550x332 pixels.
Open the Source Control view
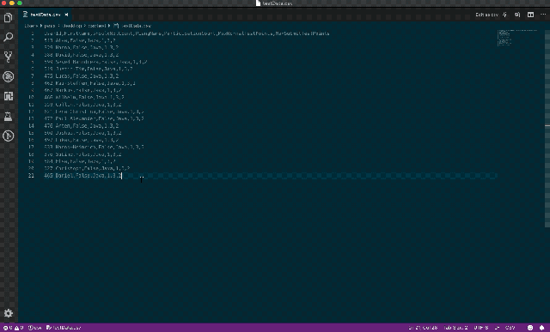coord(8,57)
